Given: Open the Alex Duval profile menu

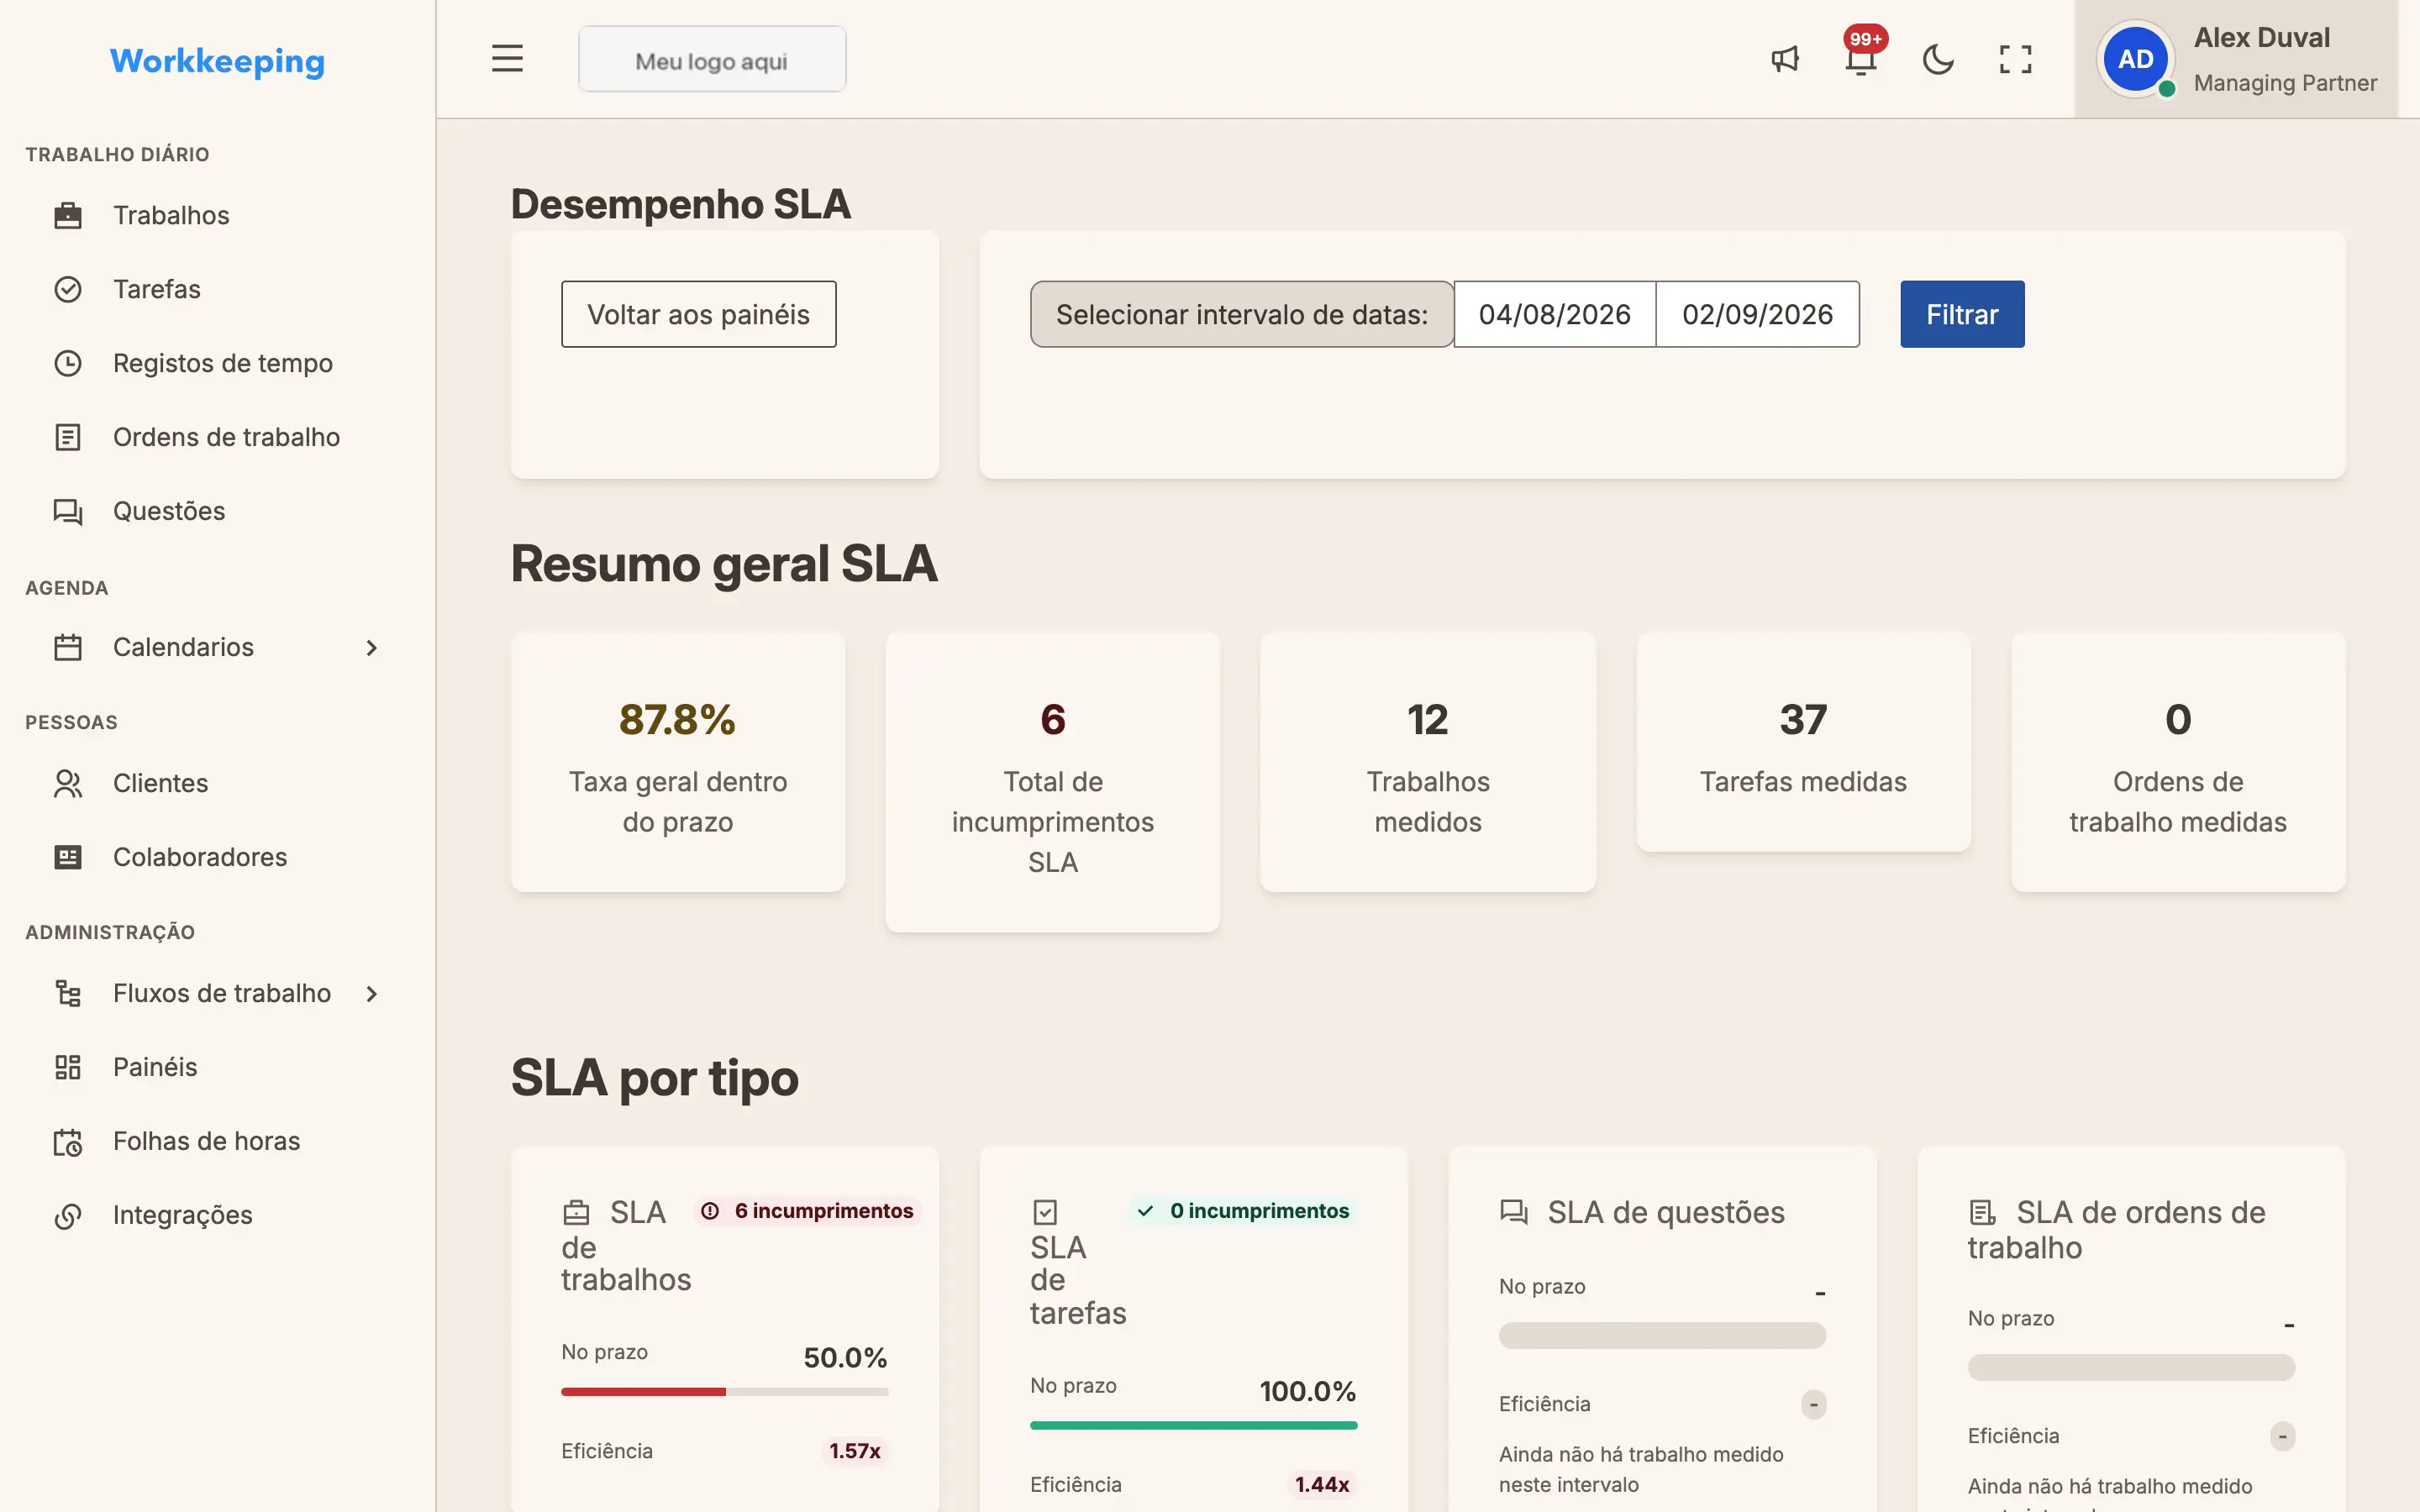Looking at the screenshot, I should pyautogui.click(x=2236, y=59).
